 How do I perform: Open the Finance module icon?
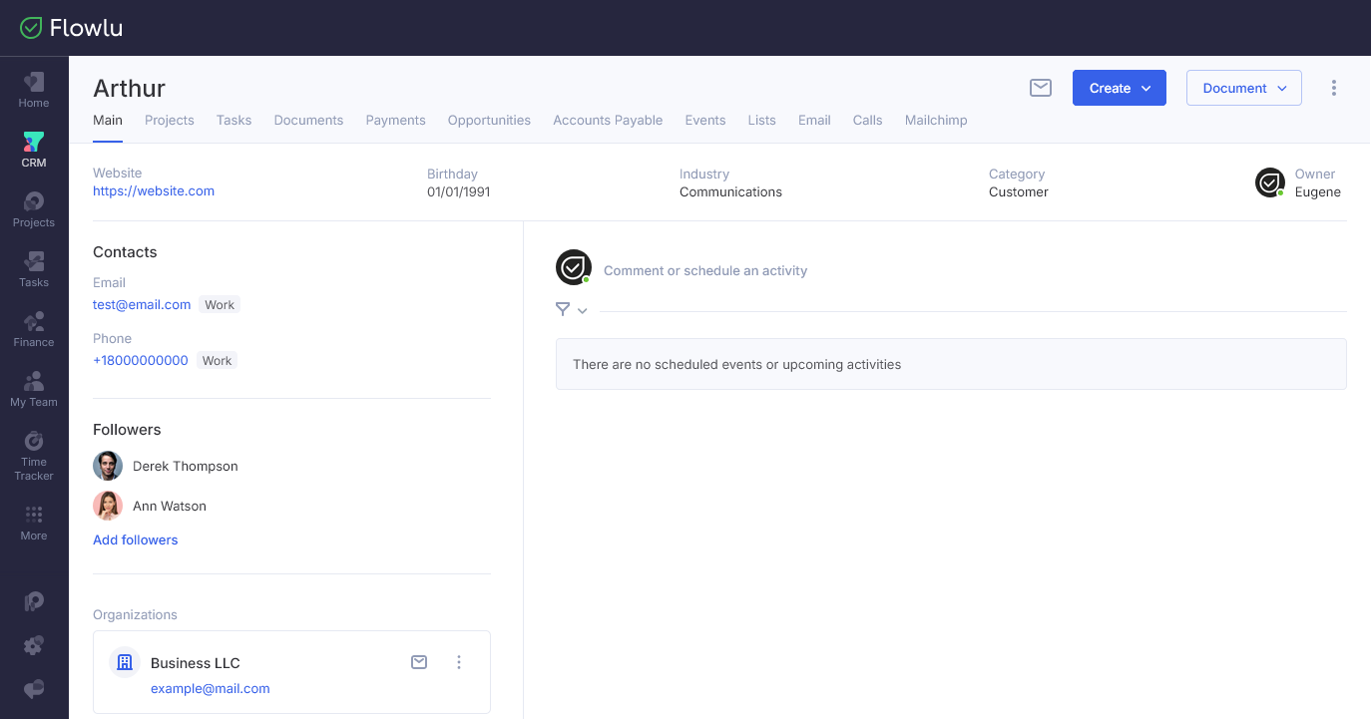point(34,329)
